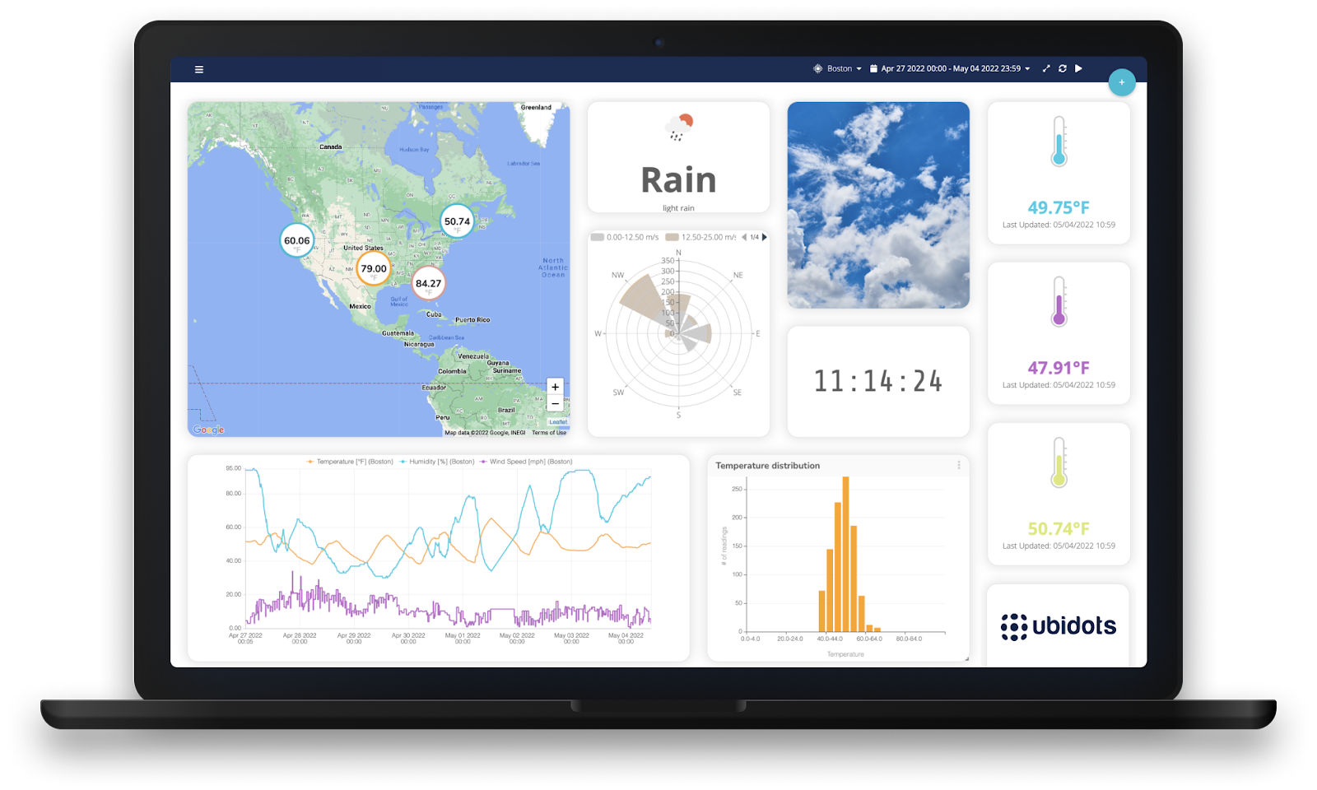Open the map Terms of Use link

549,433
